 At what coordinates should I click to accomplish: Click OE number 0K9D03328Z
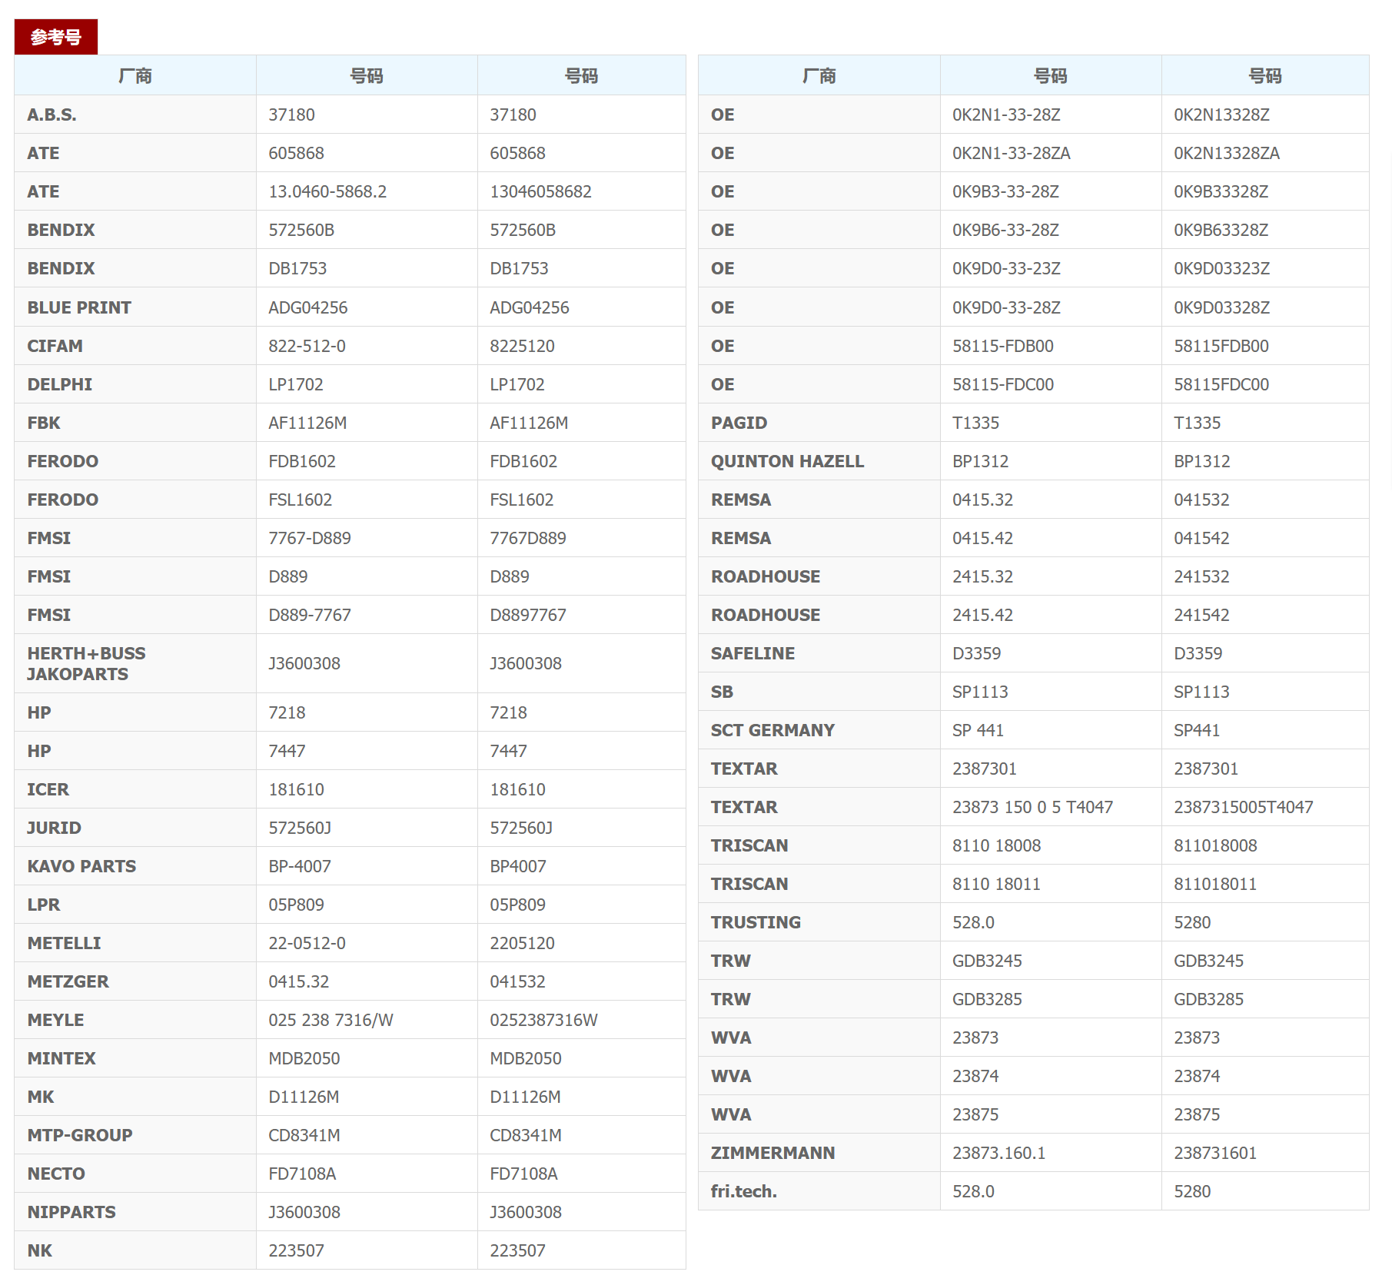pyautogui.click(x=1221, y=307)
